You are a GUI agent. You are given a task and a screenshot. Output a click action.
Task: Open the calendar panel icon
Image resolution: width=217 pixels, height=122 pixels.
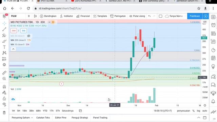[213, 58]
